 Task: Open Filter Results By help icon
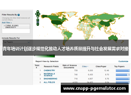tap(19, 15)
